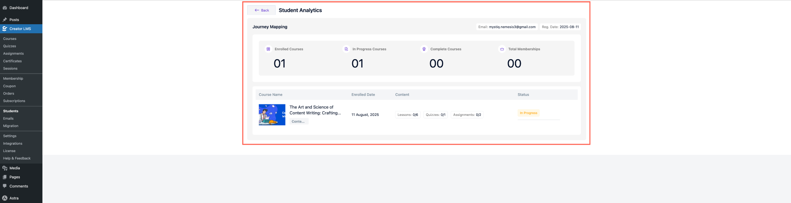The width and height of the screenshot is (791, 203).
Task: Open Certificates in the sidebar
Action: [12, 61]
